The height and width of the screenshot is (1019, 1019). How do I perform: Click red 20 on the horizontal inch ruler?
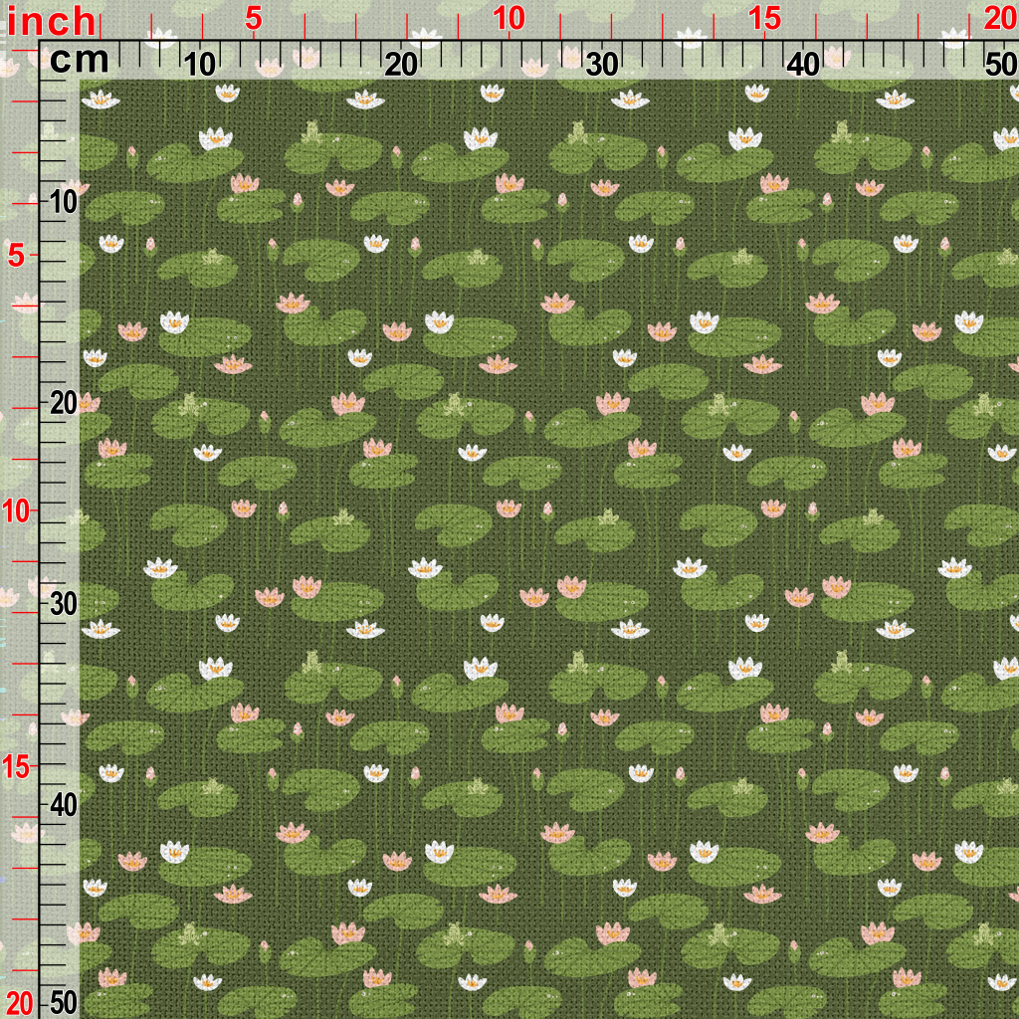pos(998,18)
